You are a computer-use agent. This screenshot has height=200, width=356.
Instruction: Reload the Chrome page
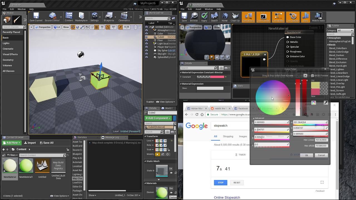[197, 114]
